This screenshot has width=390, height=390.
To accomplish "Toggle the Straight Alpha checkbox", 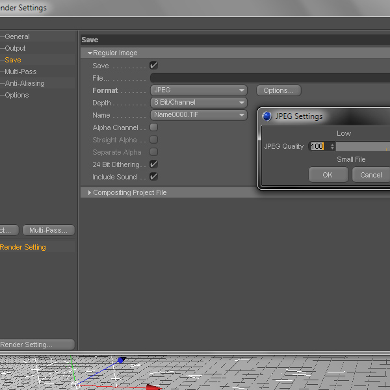I will point(153,140).
